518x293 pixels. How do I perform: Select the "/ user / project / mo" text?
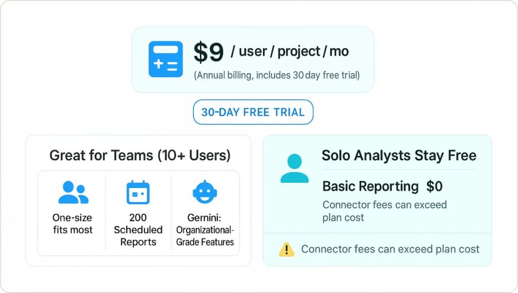(x=289, y=52)
